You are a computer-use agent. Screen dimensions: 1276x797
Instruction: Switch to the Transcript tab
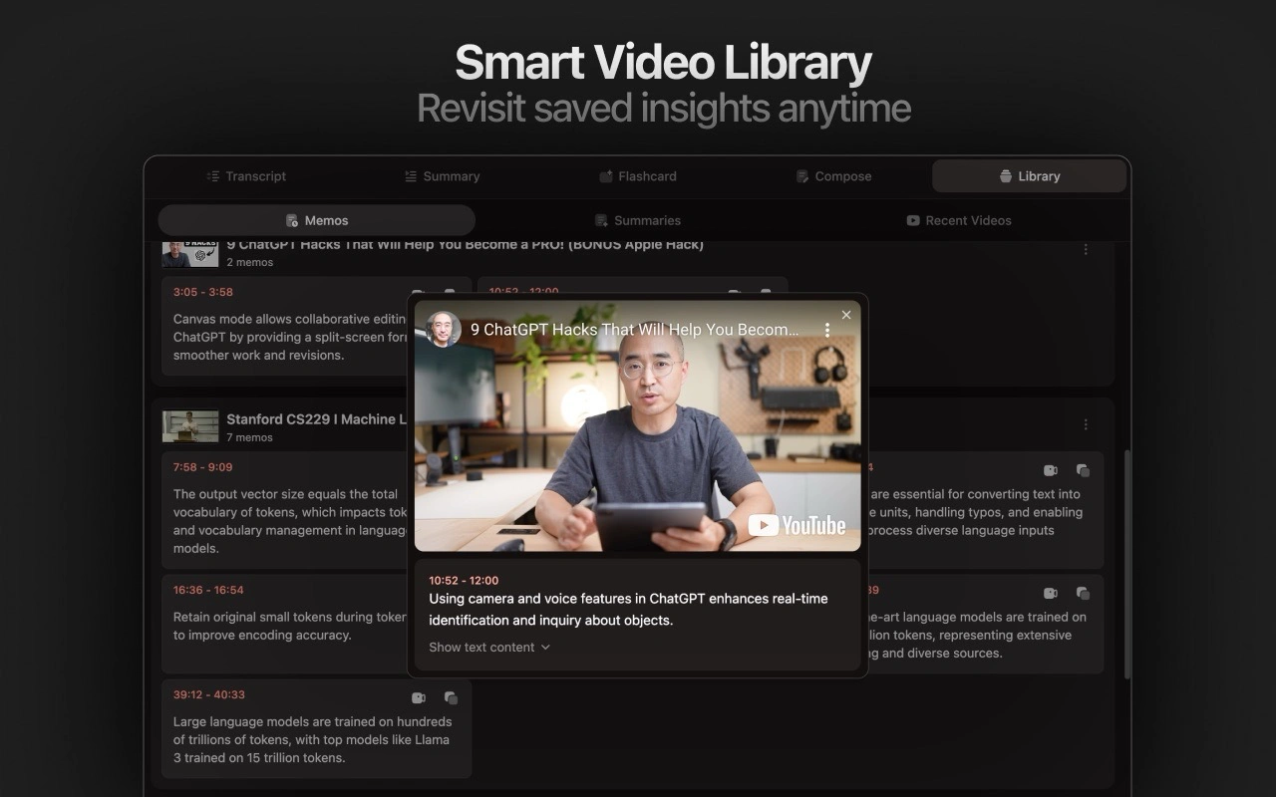pos(246,176)
